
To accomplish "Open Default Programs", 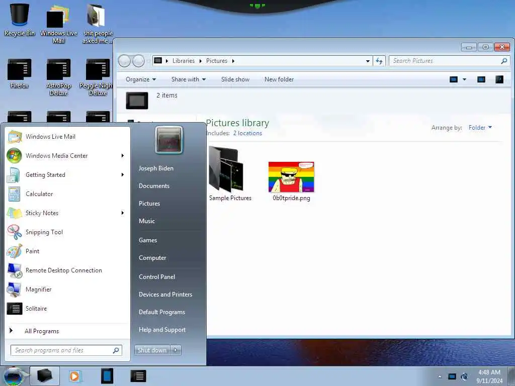I will (162, 312).
